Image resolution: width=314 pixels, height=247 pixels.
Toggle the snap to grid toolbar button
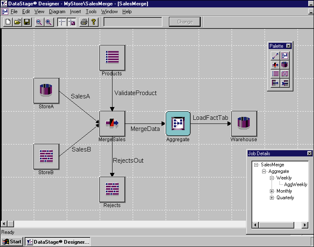click(x=71, y=22)
